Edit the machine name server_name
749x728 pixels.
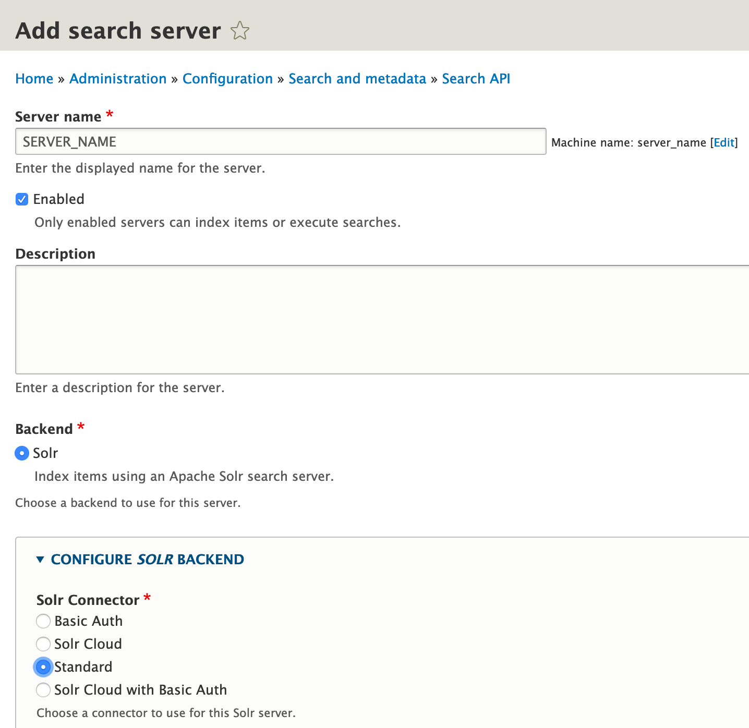click(x=724, y=142)
